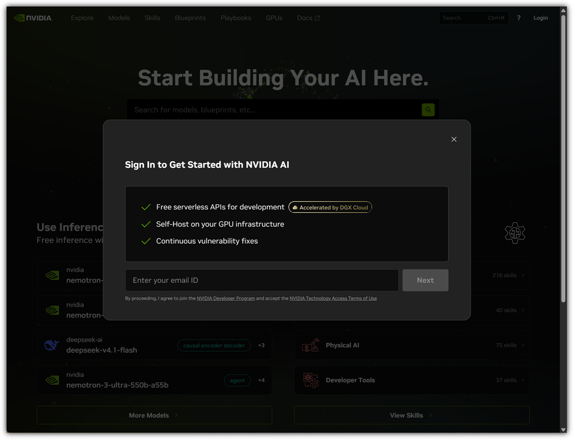Select Playbooks in the top nav

tap(236, 18)
